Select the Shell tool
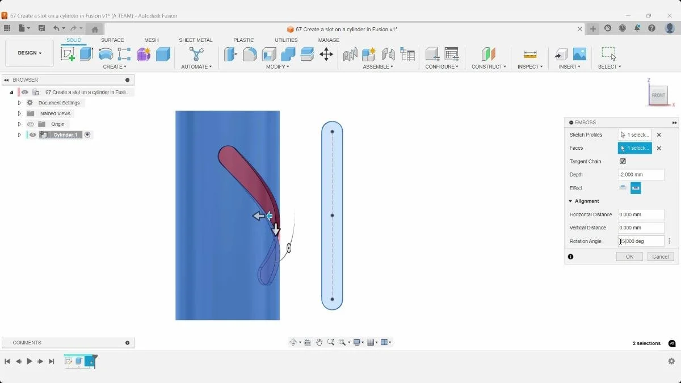Screen dimensions: 681x383 [269, 54]
